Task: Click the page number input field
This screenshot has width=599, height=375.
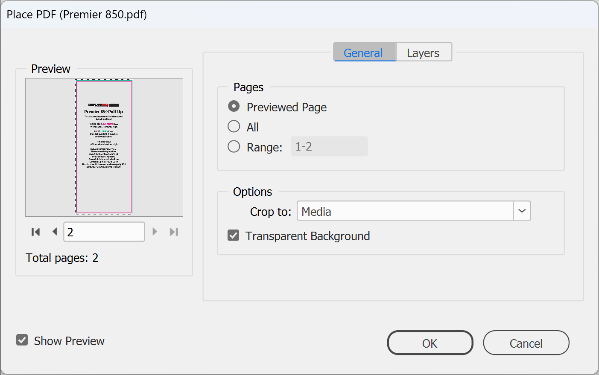Action: (104, 232)
